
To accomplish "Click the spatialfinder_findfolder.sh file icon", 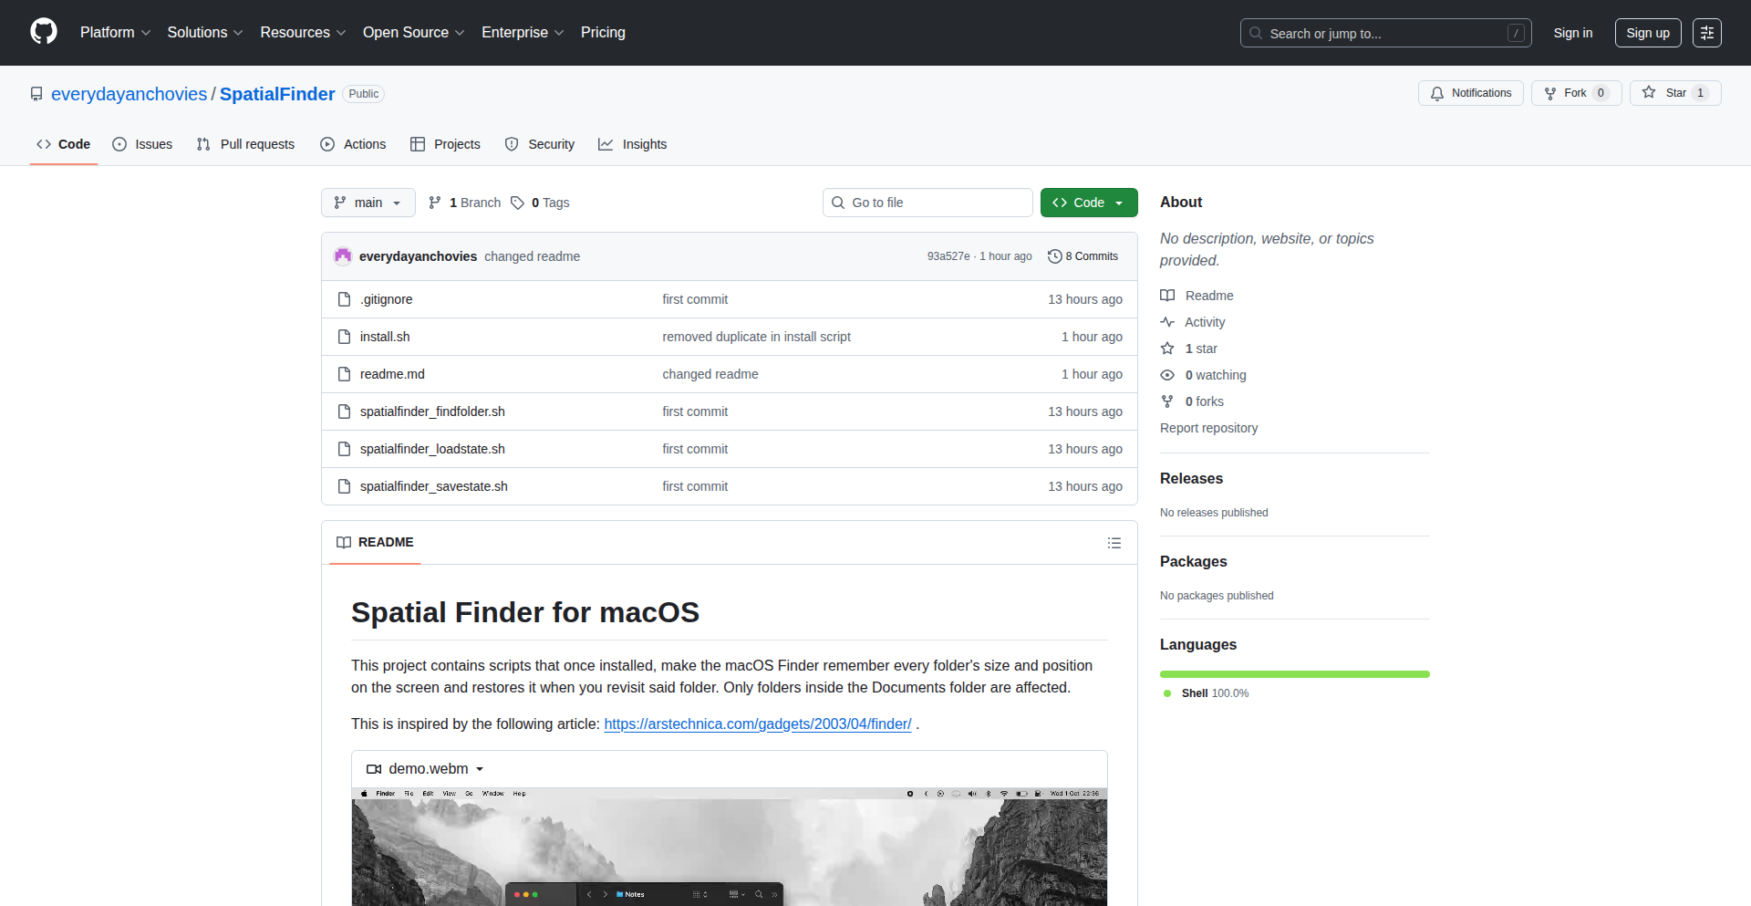I will [x=344, y=411].
